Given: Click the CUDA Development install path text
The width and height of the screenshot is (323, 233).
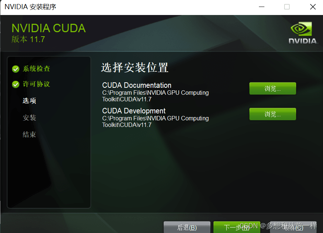Looking at the screenshot, I should [x=155, y=121].
